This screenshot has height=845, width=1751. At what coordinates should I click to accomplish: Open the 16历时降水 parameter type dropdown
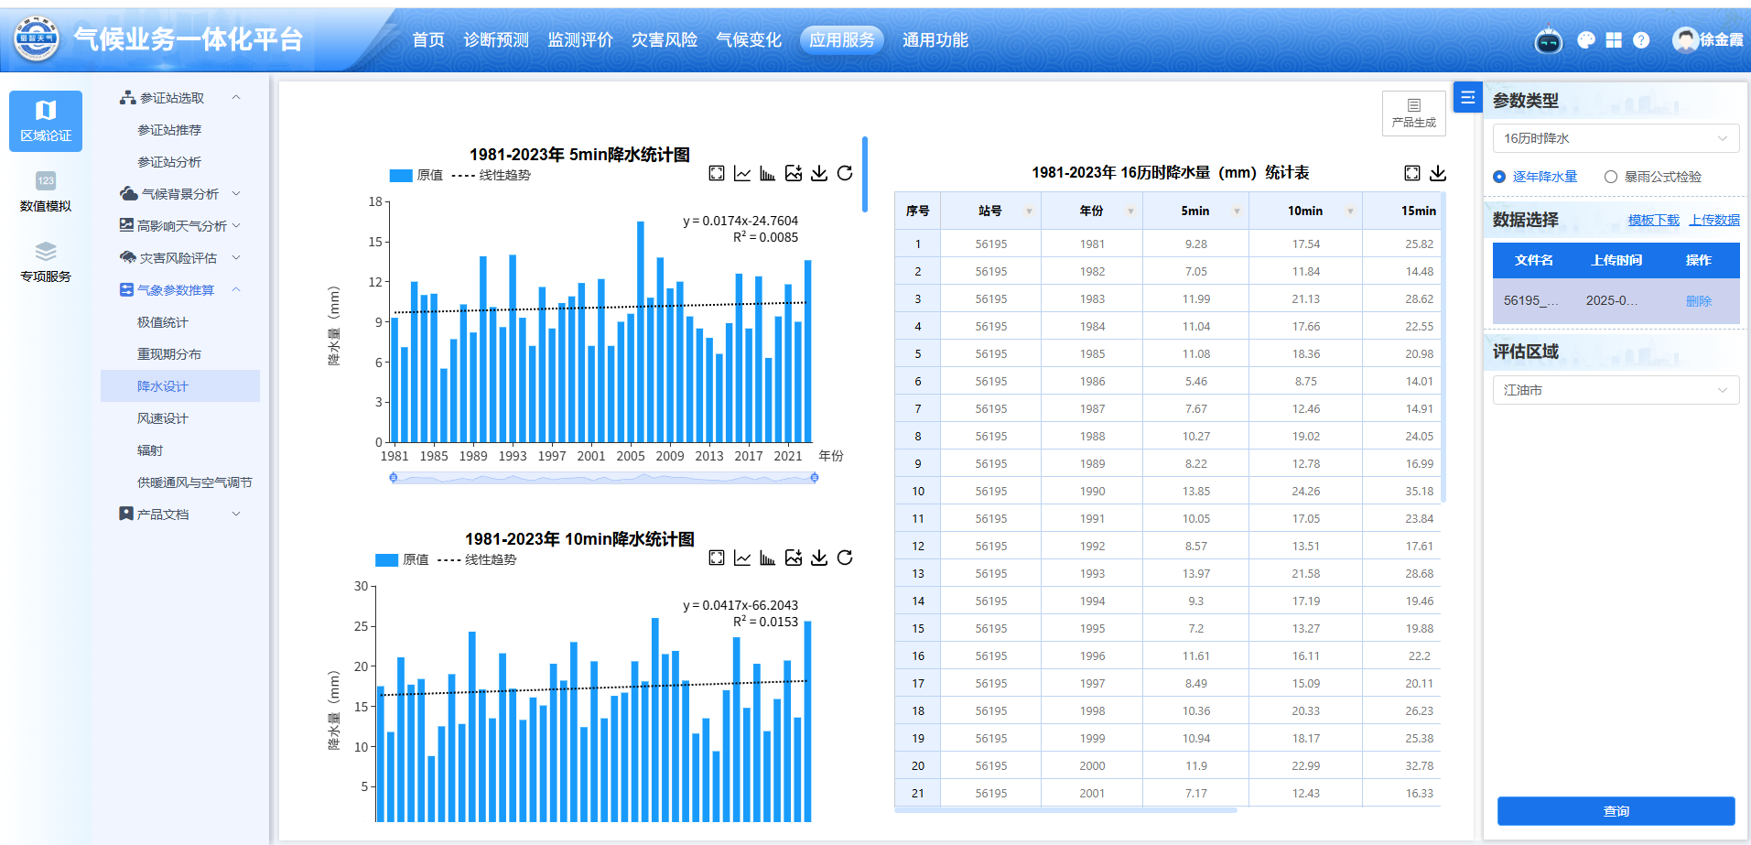pyautogui.click(x=1616, y=138)
